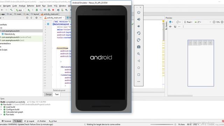This screenshot has width=224, height=126.
Task: Open the API 27 version dropdown
Action: (x=198, y=22)
